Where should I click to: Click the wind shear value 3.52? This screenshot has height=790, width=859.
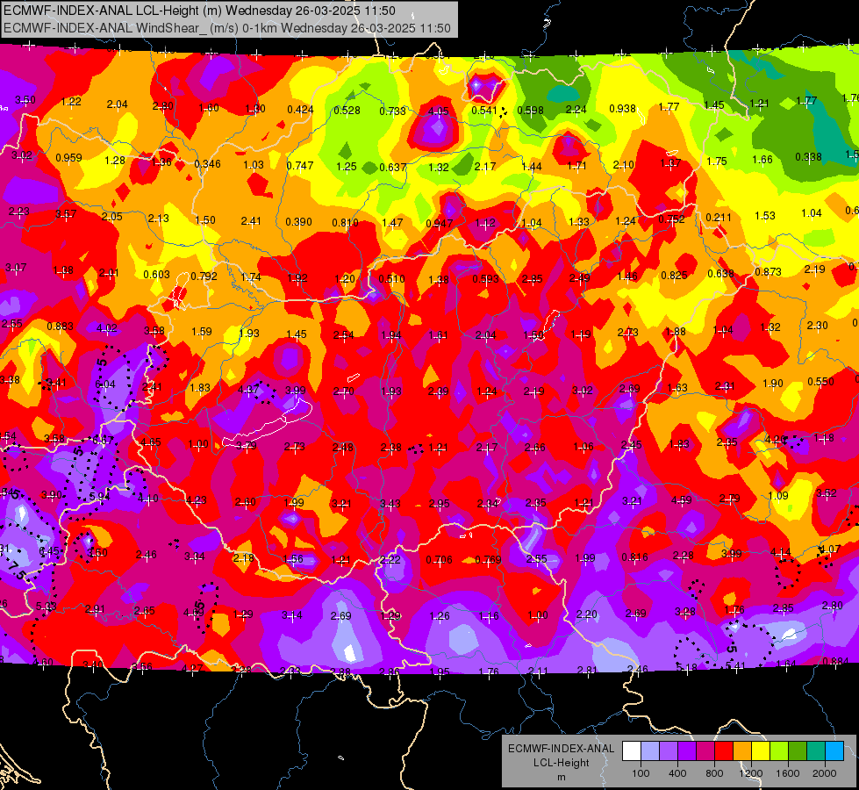tap(827, 493)
